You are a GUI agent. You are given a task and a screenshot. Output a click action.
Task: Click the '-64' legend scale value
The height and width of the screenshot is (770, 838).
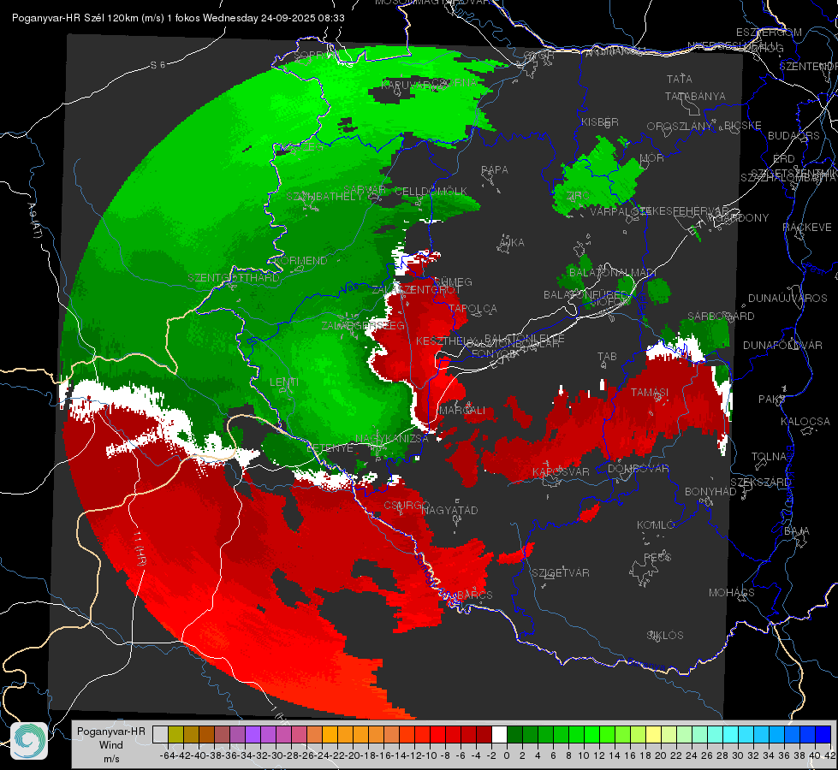point(167,755)
